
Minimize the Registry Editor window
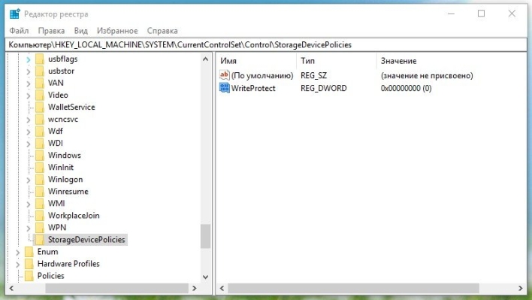click(451, 14)
